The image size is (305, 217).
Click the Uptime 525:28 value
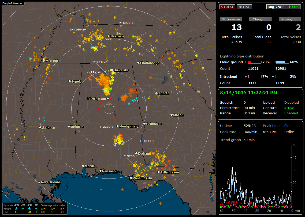250,126
